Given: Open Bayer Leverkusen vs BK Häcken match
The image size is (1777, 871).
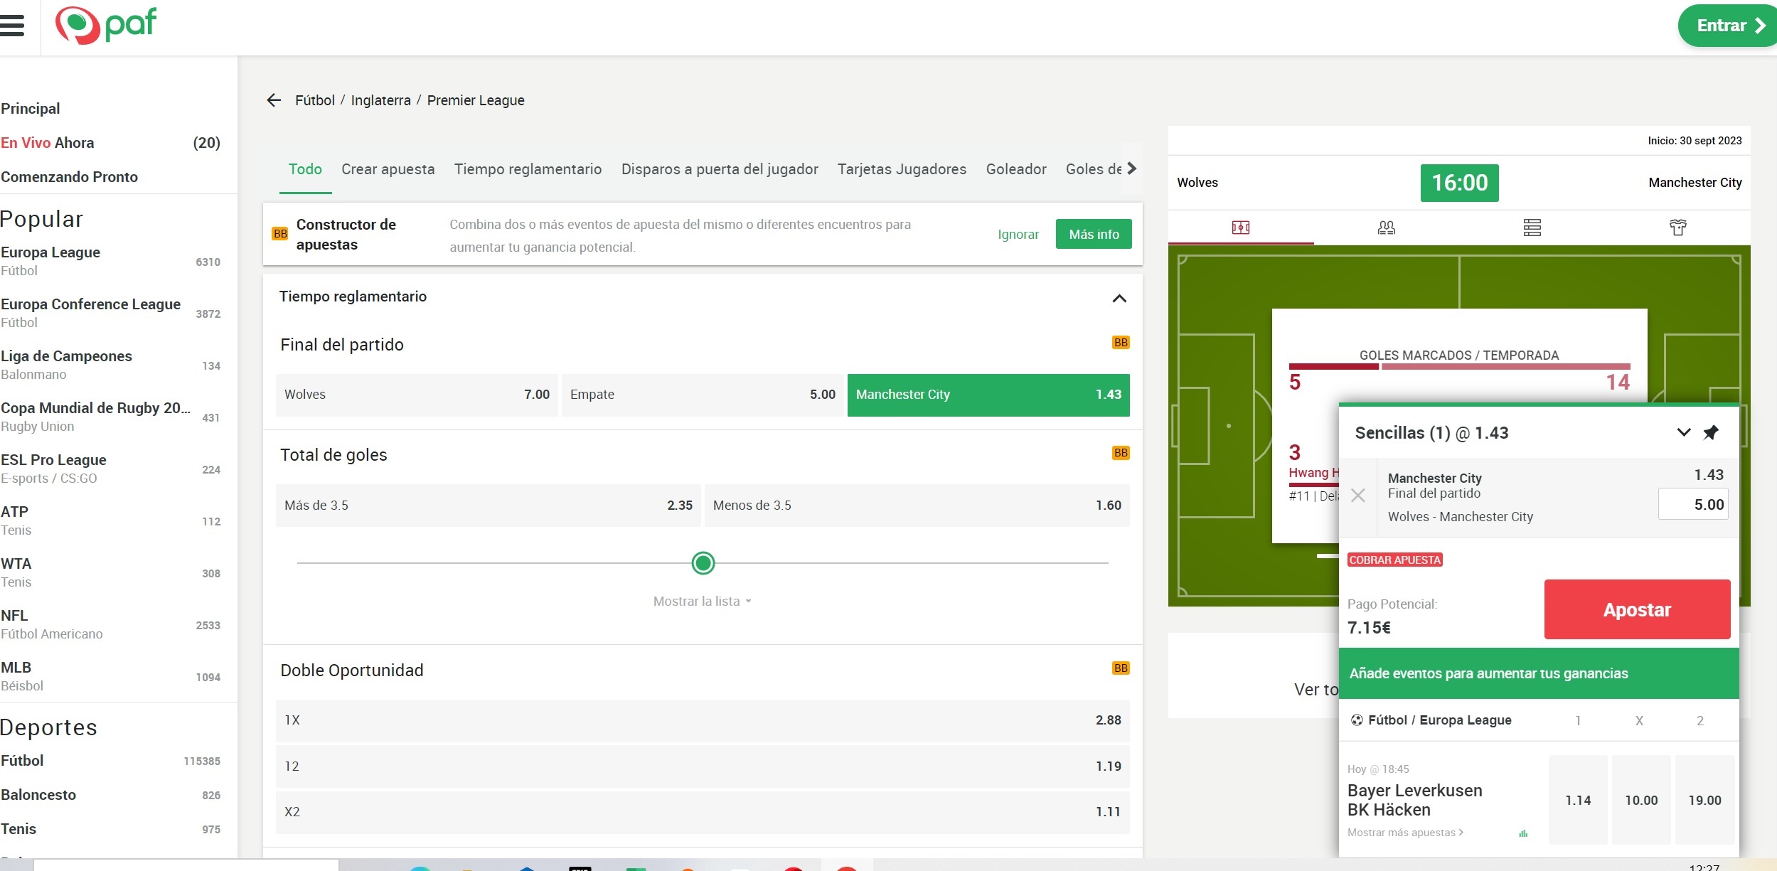Looking at the screenshot, I should point(1415,800).
